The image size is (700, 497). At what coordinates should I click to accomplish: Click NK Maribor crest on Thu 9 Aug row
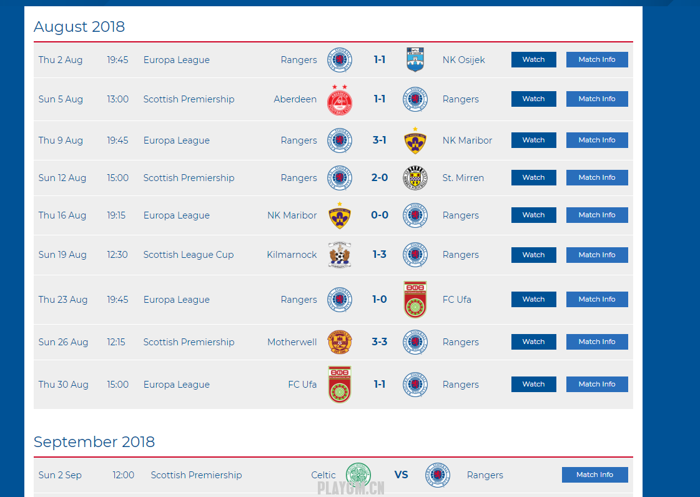[x=415, y=140]
